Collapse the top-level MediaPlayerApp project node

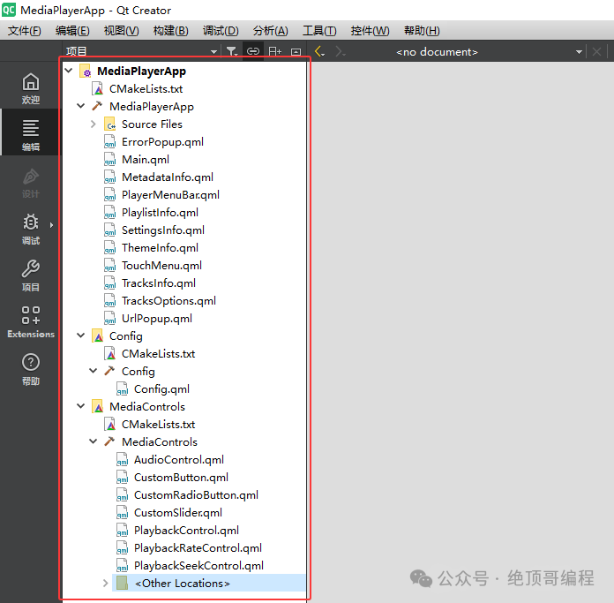69,71
